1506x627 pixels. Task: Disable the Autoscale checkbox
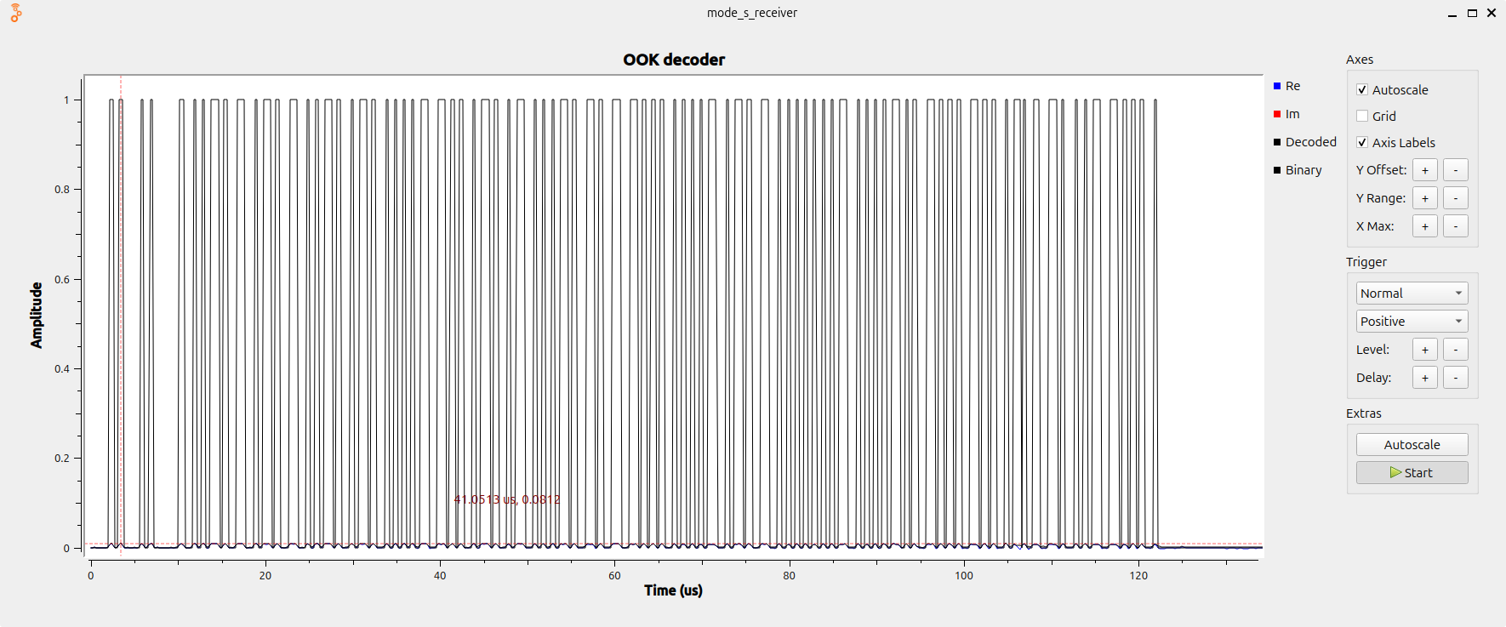[x=1362, y=90]
